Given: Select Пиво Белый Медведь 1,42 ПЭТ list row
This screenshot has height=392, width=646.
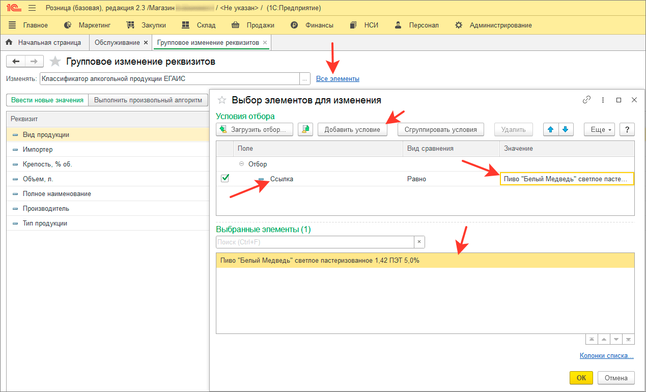Looking at the screenshot, I should (x=425, y=260).
